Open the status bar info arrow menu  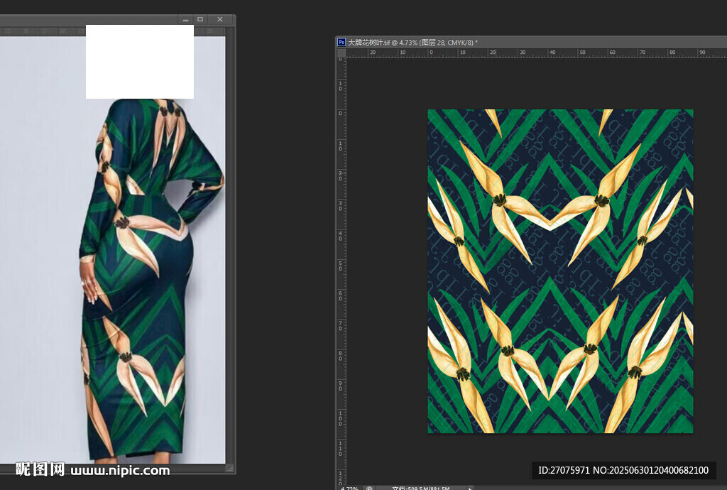[x=470, y=488]
